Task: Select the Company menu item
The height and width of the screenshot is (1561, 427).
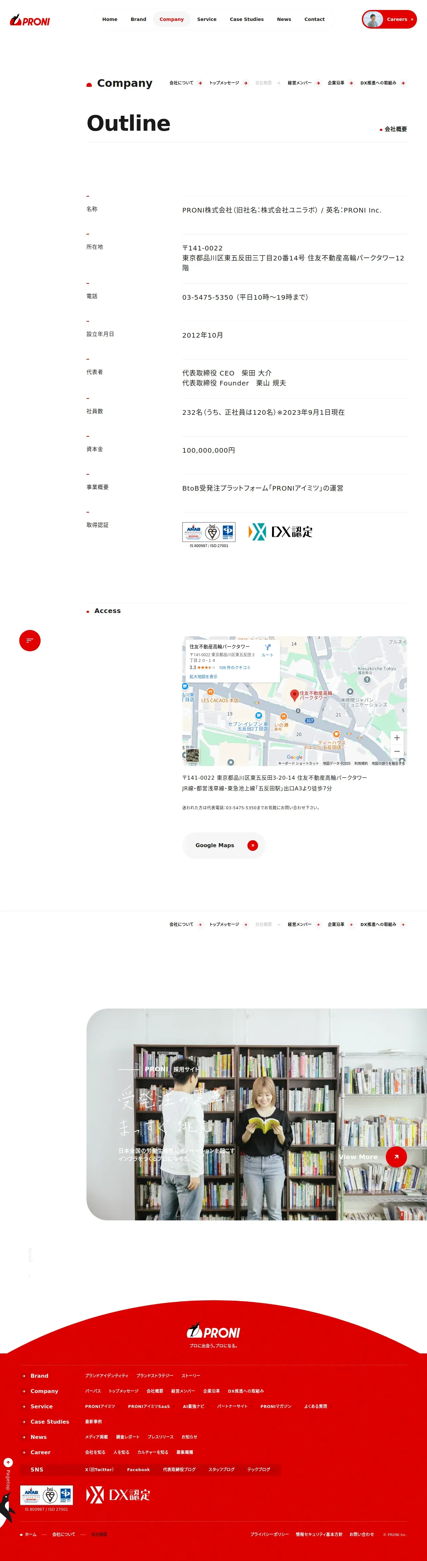Action: tap(171, 19)
